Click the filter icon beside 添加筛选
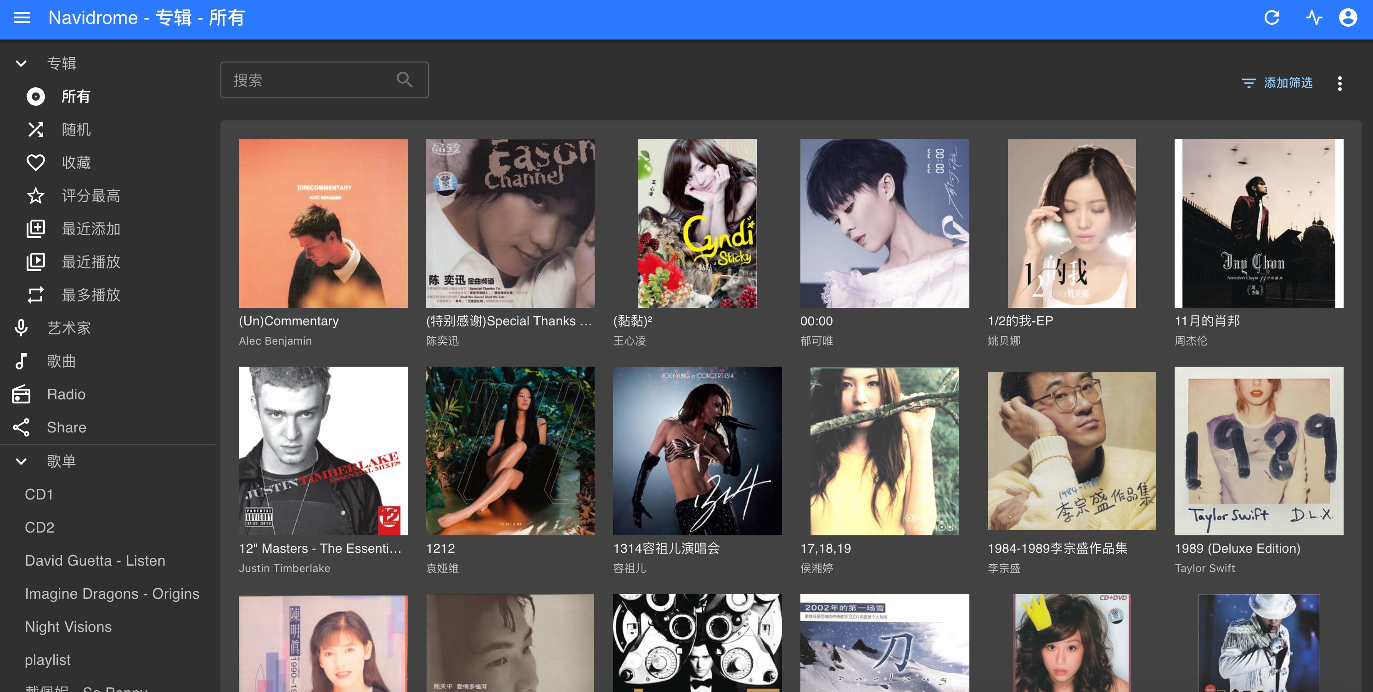1373x692 pixels. click(1248, 83)
